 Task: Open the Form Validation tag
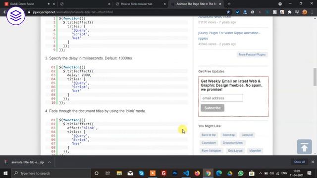(x=211, y=150)
